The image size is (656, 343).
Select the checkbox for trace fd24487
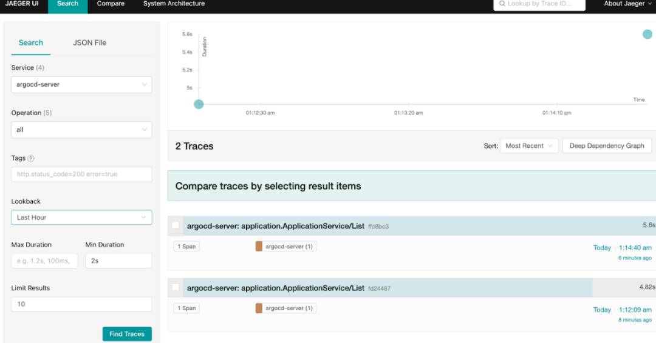[x=176, y=287]
